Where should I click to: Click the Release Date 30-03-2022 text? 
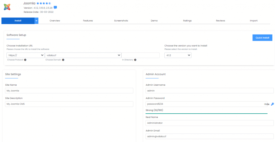coord(39,12)
